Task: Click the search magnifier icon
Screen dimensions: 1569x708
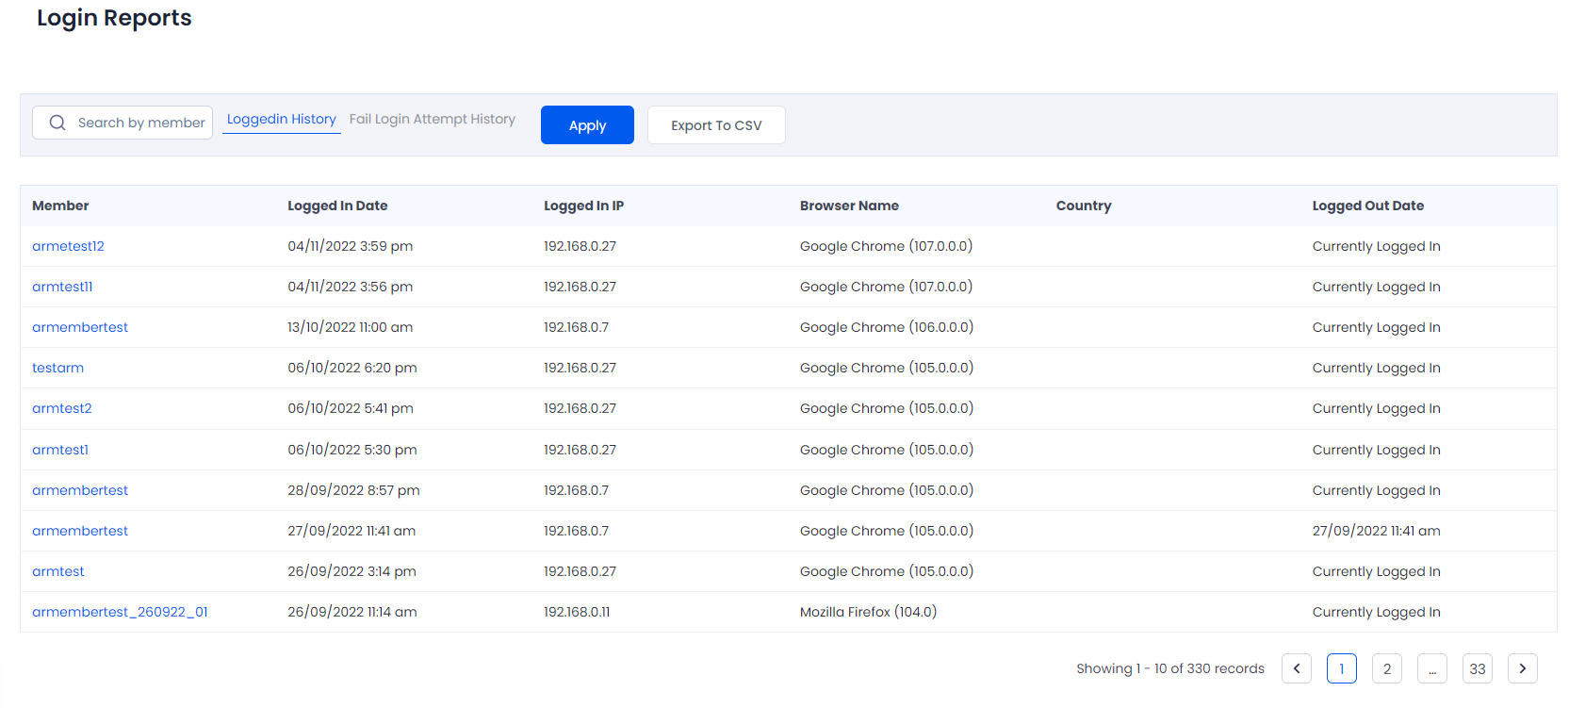Action: 57,123
